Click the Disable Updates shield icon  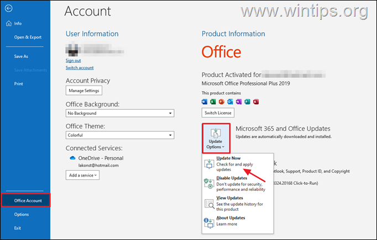click(x=209, y=184)
